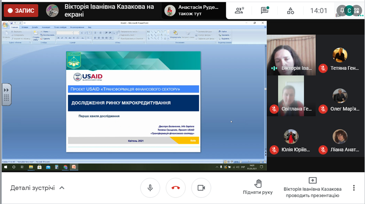Image resolution: width=365 pixels, height=204 pixels.
Task: Open the three-dot more options menu
Action: [354, 188]
